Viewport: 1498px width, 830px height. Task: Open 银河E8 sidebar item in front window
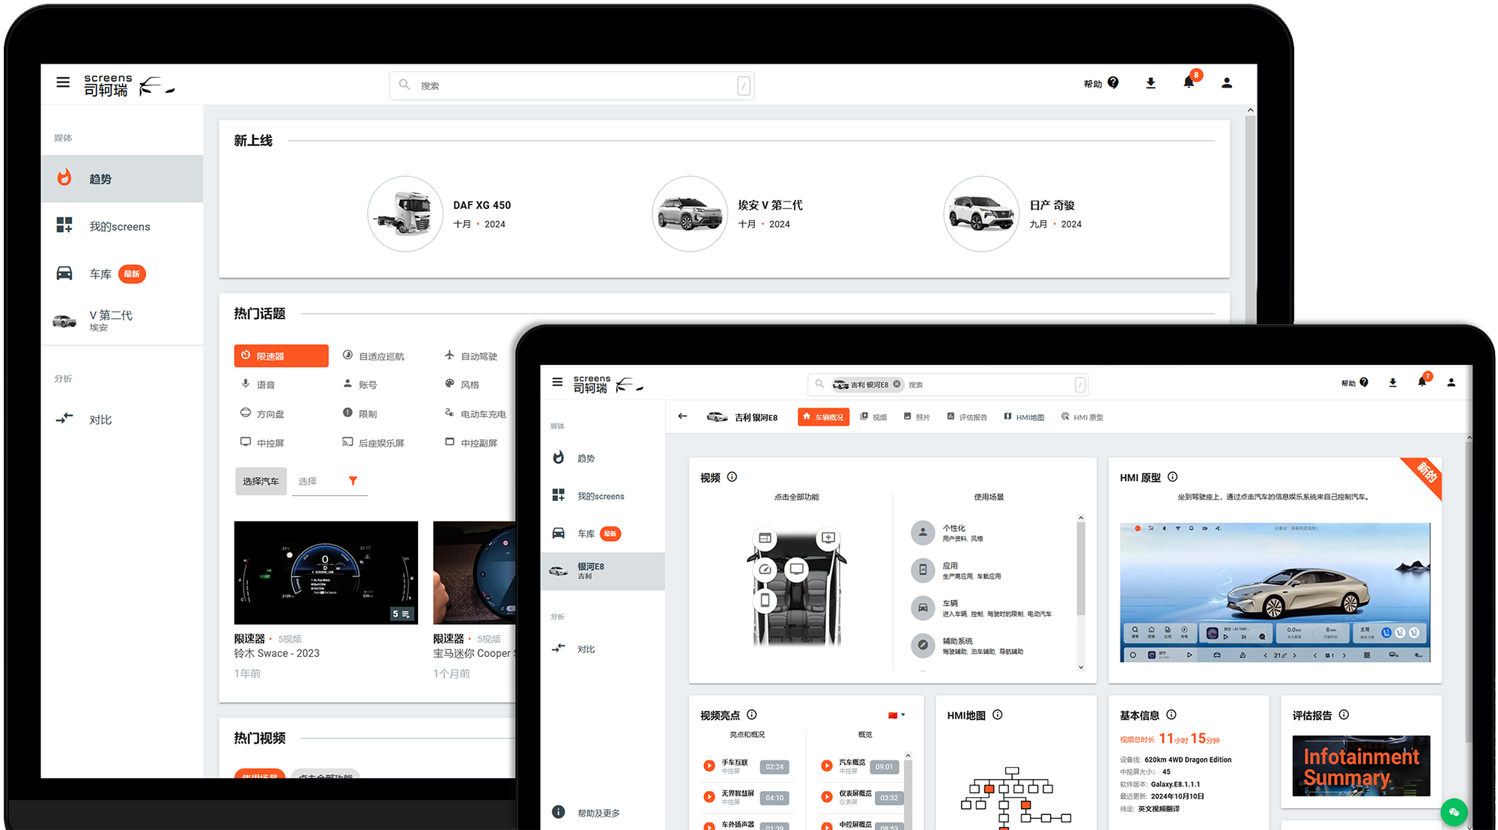(x=603, y=571)
